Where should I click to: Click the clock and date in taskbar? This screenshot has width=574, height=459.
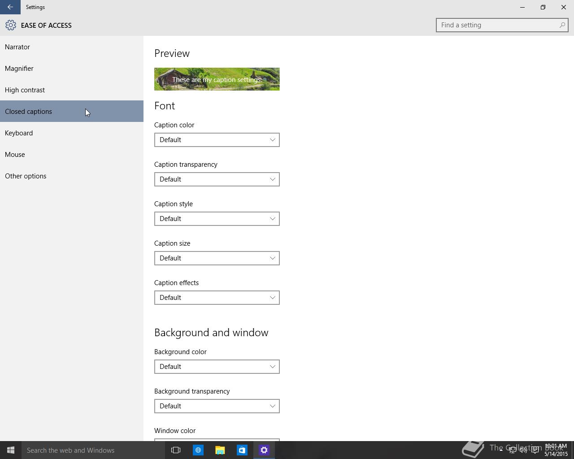coord(556,450)
